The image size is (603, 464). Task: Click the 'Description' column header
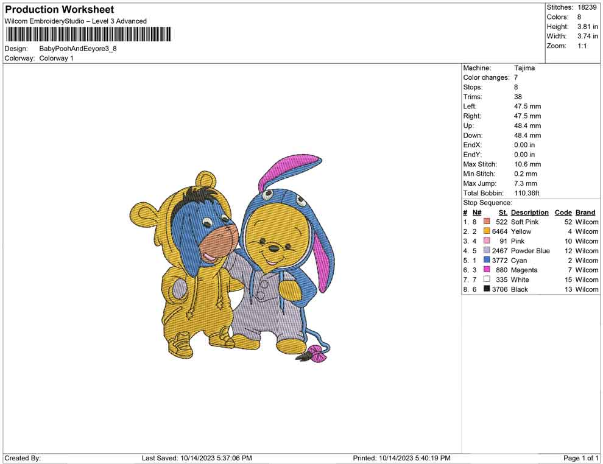pos(529,213)
